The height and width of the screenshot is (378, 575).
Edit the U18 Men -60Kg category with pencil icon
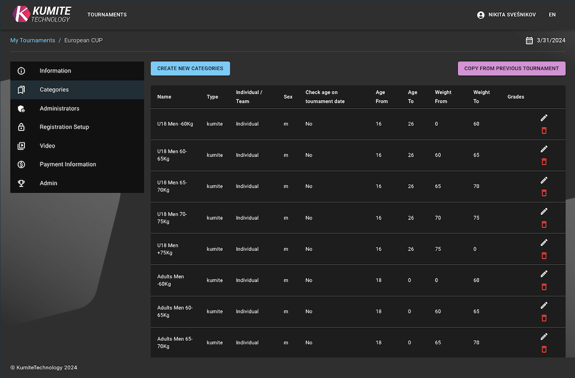click(544, 118)
